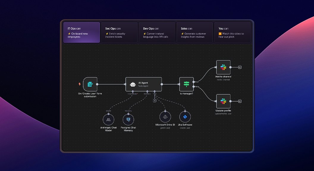Click the Postgres Chat Memory node

(x=128, y=120)
